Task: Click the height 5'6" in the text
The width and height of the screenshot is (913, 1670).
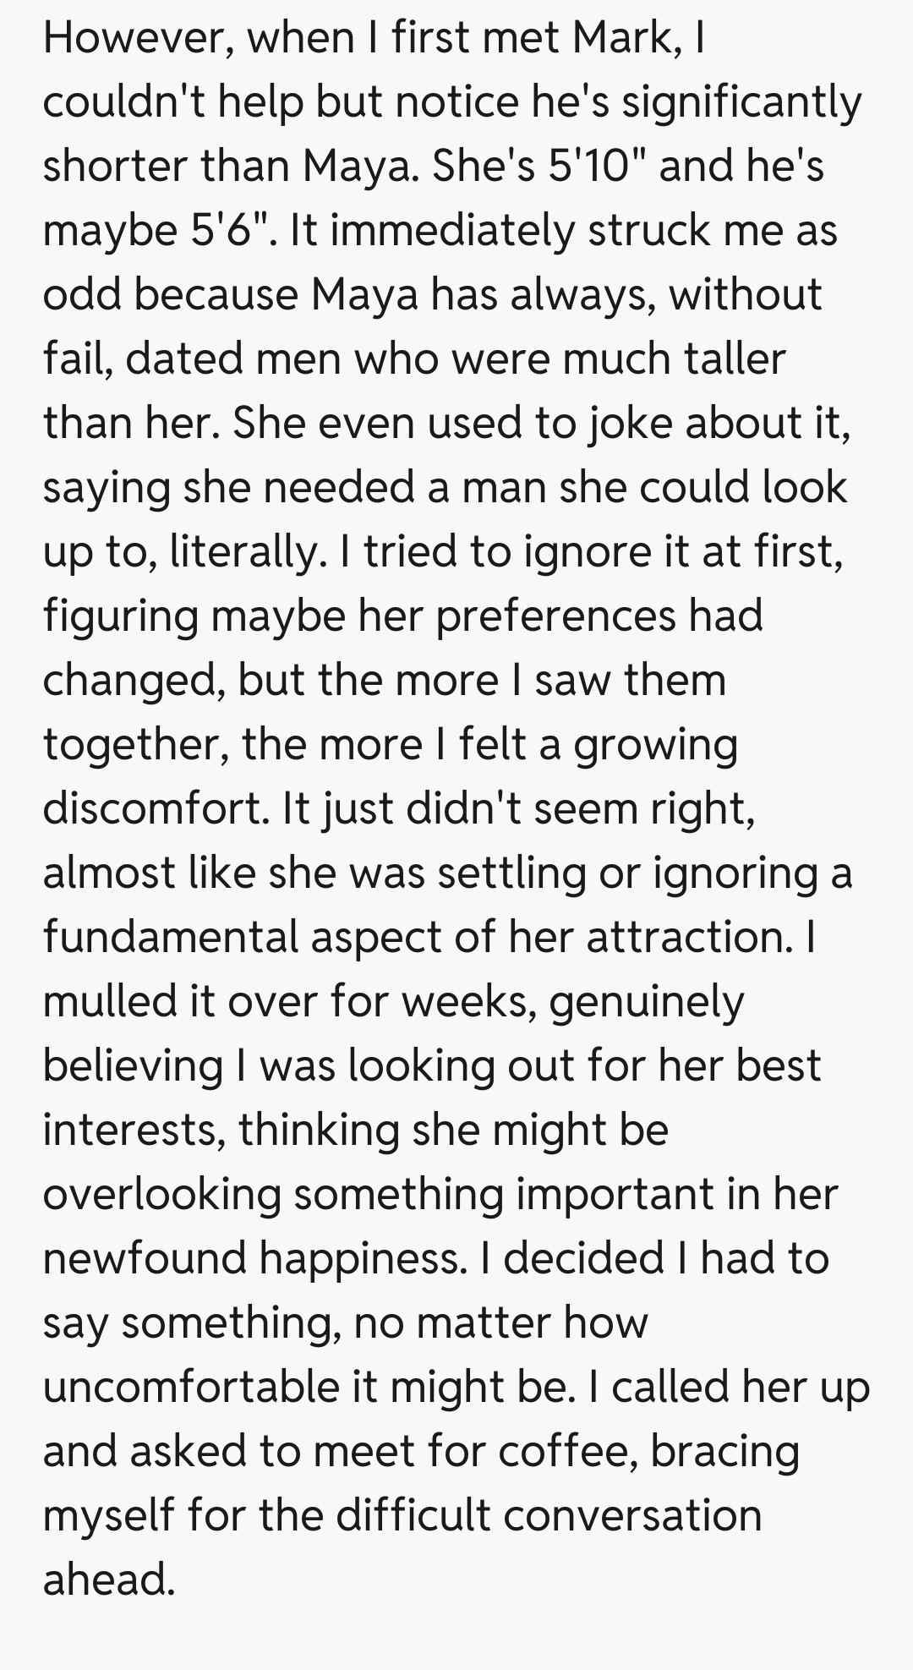Action: coord(230,230)
